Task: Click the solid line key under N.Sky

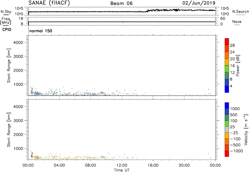Action: pos(6,15)
